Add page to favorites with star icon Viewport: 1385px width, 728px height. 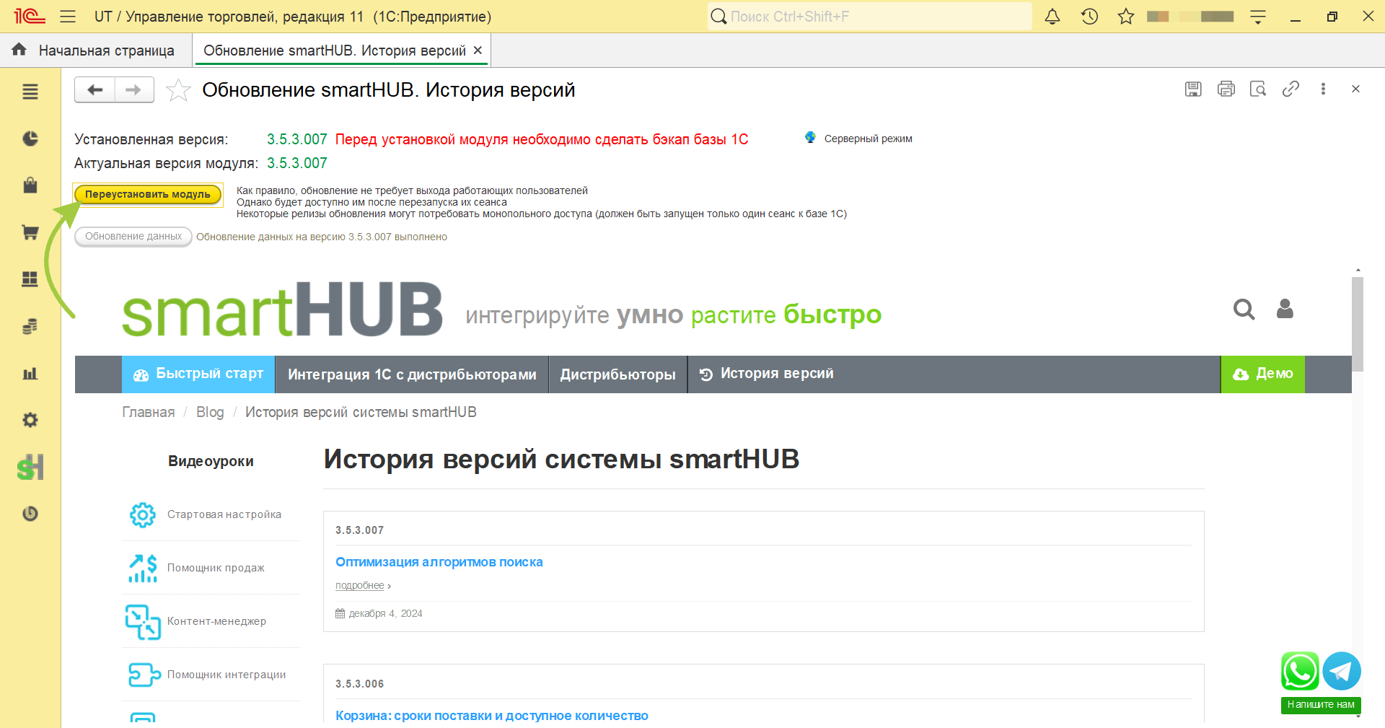pyautogui.click(x=178, y=90)
